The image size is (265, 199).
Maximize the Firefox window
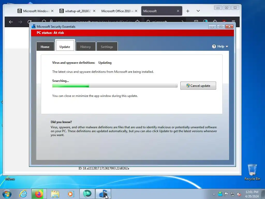[x=226, y=8]
